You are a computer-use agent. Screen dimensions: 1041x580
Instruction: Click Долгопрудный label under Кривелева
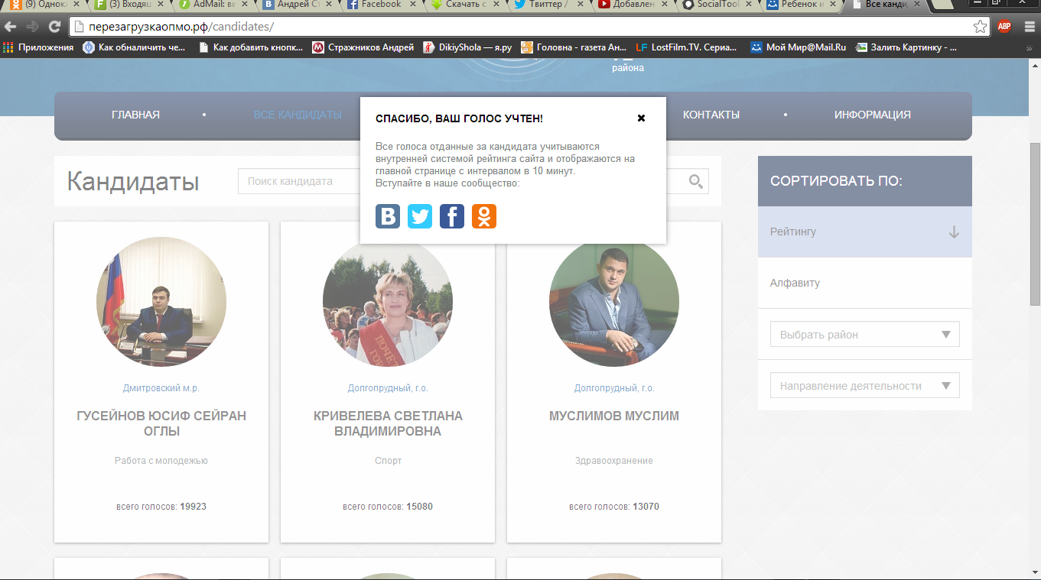pyautogui.click(x=388, y=388)
